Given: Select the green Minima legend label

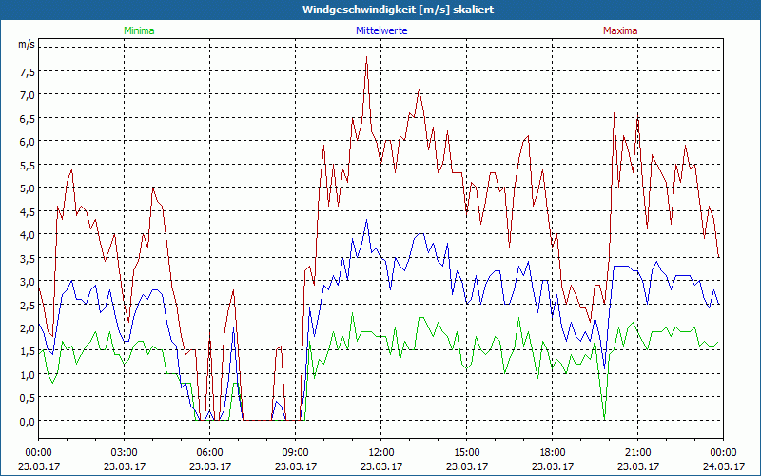Looking at the screenshot, I should click(139, 30).
